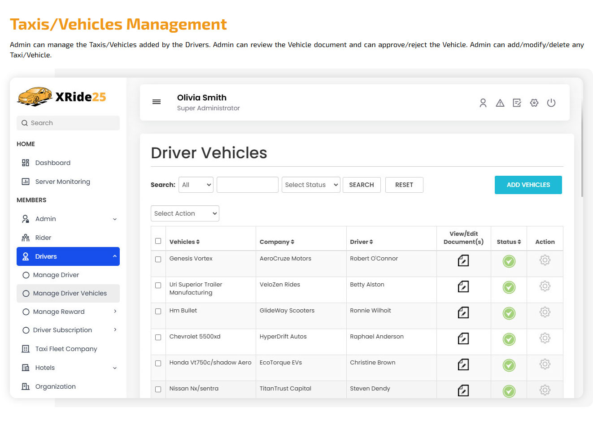Open action gear for Chevrolet 5500xd
The height and width of the screenshot is (425, 593).
point(545,338)
